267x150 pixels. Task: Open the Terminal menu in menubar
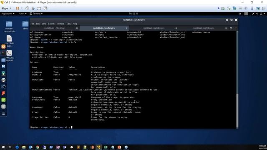pyautogui.click(x=60, y=24)
